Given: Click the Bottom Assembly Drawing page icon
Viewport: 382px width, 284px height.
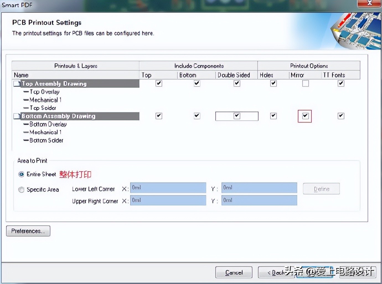Looking at the screenshot, I should tap(17, 116).
